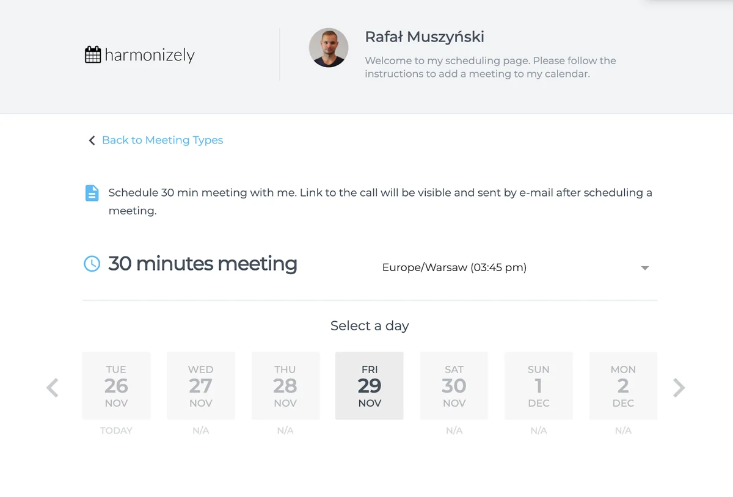Select Saturday 30 Nov day tile
The width and height of the screenshot is (733, 497).
pyautogui.click(x=454, y=386)
